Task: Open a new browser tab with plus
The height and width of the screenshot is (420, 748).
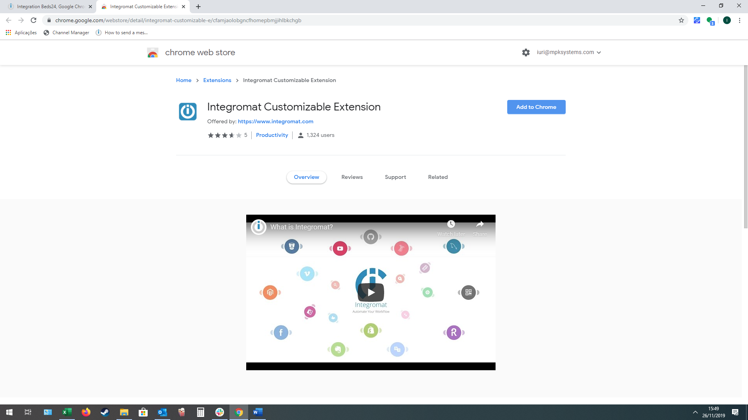Action: coord(198,7)
